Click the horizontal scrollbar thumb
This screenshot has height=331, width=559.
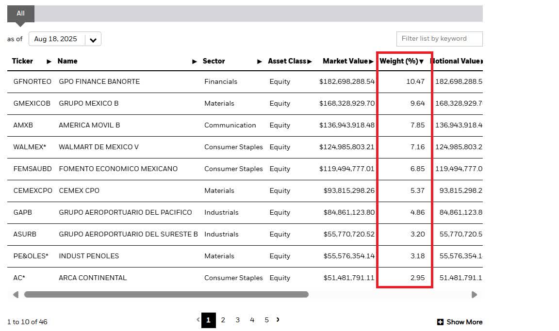[166, 294]
